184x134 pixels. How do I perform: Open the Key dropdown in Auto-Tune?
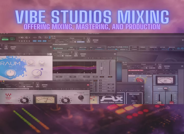click(91, 49)
